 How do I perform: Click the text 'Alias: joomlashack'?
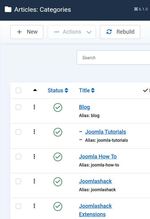pyautogui.click(x=97, y=190)
